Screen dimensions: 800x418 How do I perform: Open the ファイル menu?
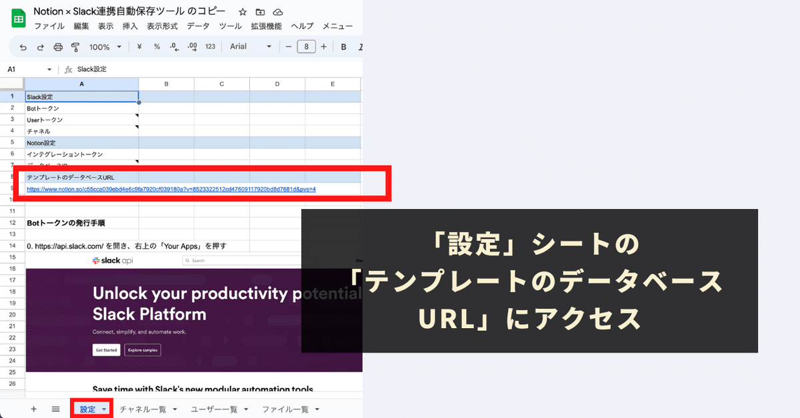(x=49, y=26)
